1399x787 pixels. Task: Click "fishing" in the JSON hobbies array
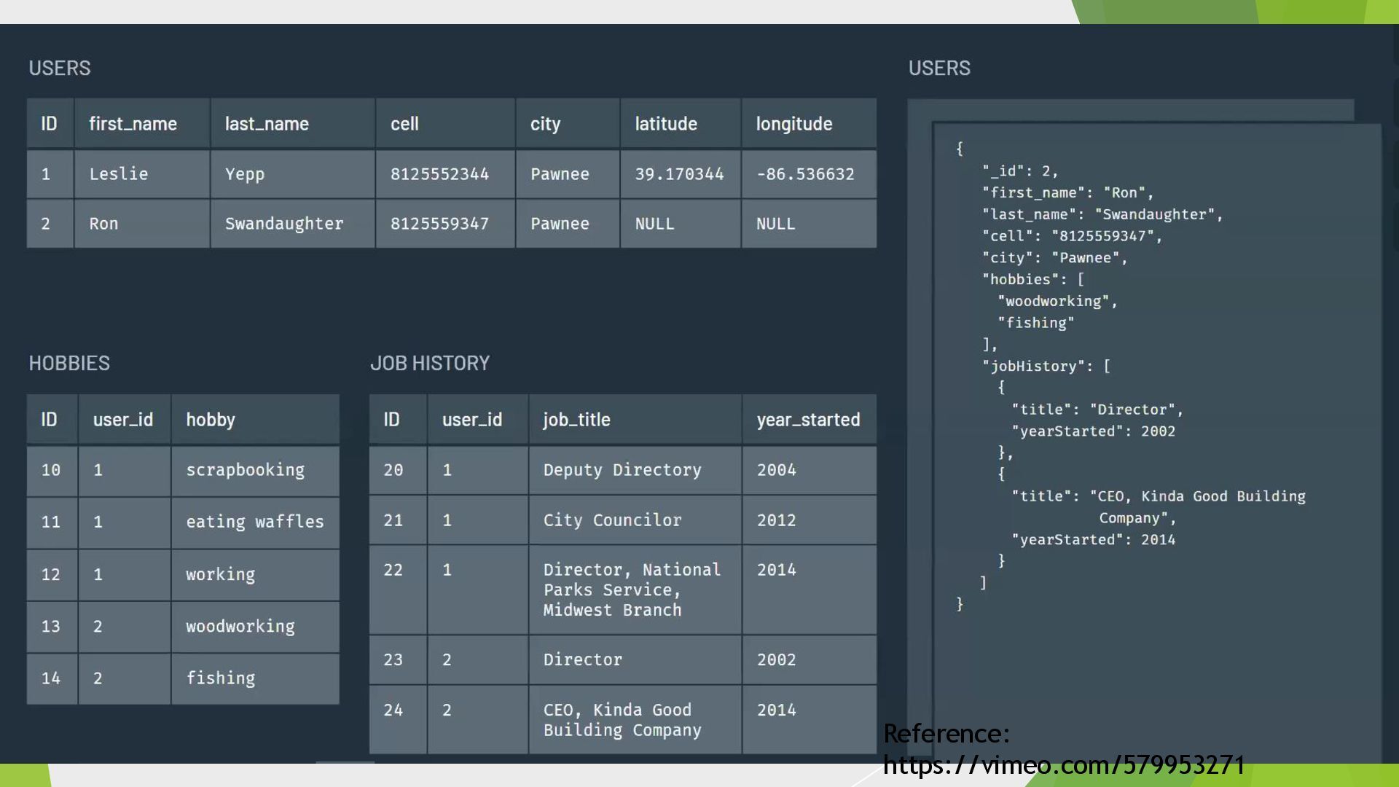tap(1036, 323)
